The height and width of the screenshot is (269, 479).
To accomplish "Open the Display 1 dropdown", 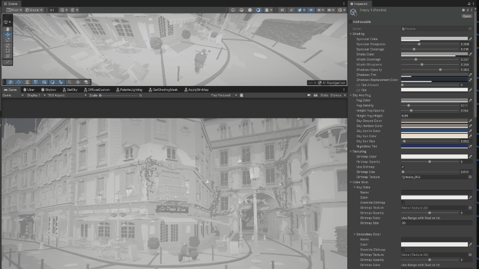I will point(36,95).
